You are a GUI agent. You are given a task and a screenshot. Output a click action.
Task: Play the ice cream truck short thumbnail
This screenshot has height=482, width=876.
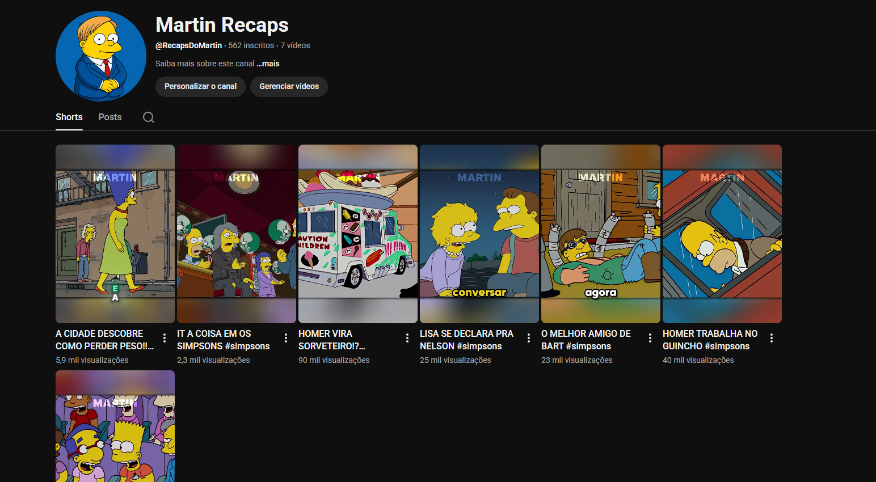coord(358,234)
